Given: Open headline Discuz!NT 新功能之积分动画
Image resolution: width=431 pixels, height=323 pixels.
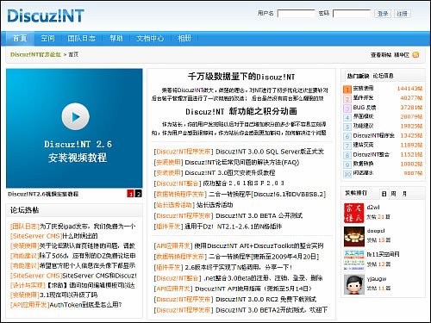Looking at the screenshot, I should [241, 111].
